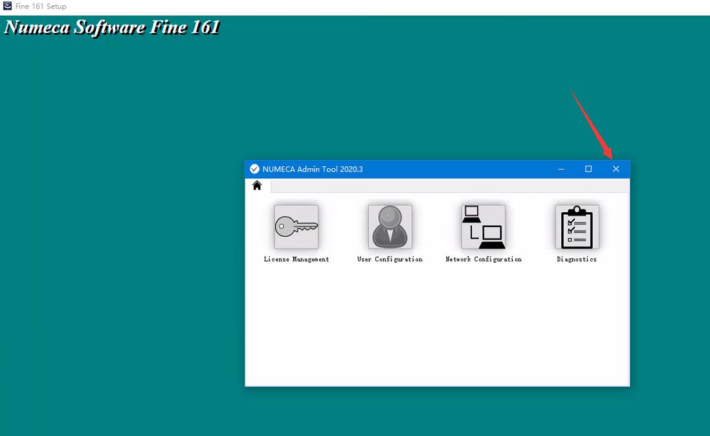Click the Network Configuration text label
The width and height of the screenshot is (710, 436).
[483, 259]
